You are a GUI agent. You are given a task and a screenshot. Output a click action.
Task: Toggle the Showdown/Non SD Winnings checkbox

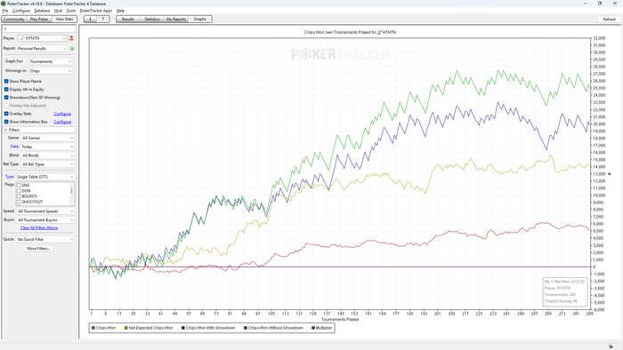[6, 98]
